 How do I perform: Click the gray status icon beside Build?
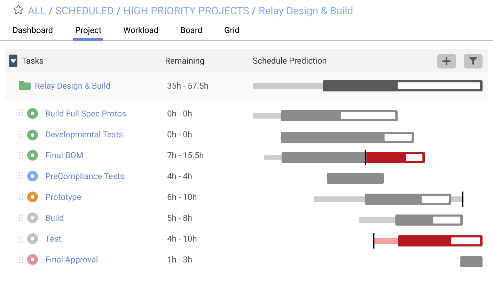(x=32, y=218)
